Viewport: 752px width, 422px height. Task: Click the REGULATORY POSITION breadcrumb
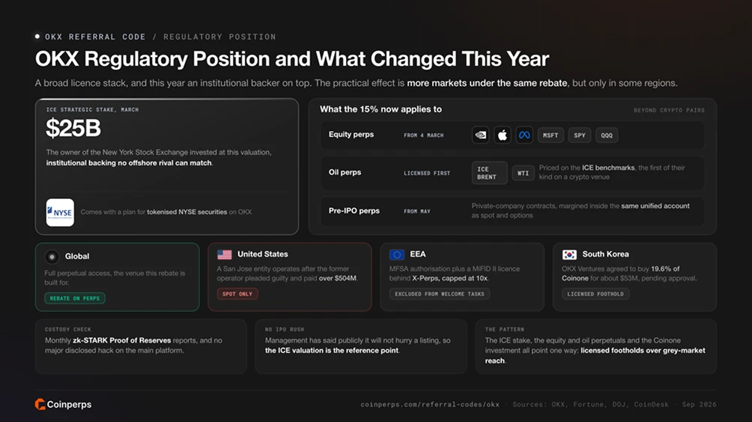pos(219,37)
